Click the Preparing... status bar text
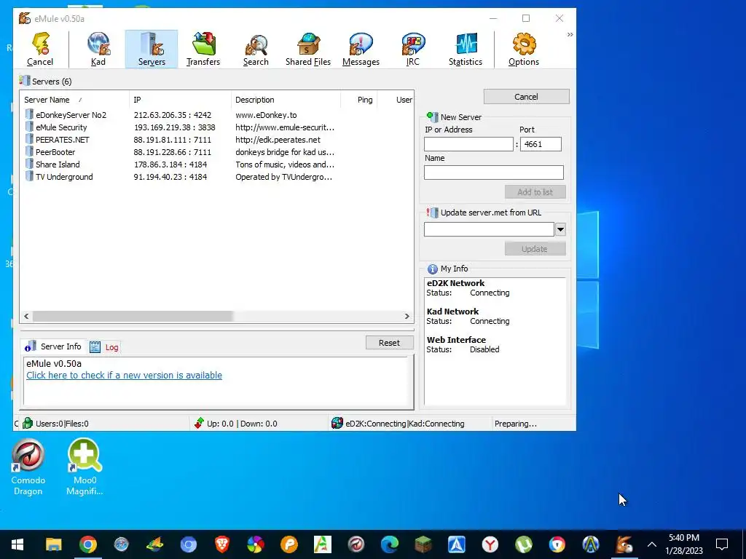This screenshot has height=559, width=746. point(515,424)
